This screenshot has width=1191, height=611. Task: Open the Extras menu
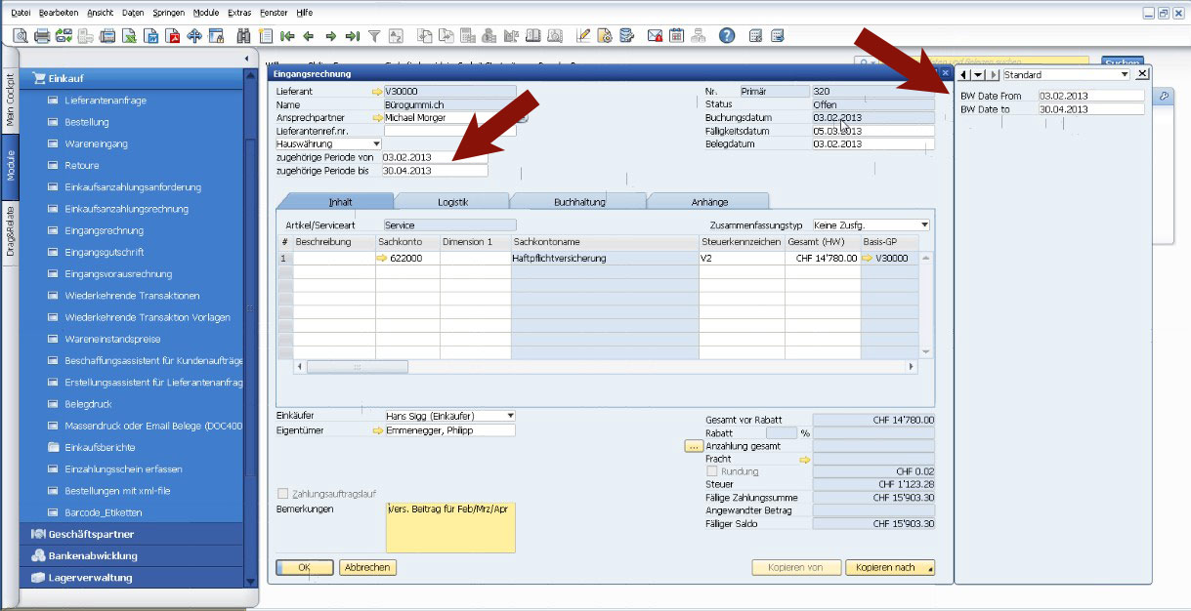238,13
